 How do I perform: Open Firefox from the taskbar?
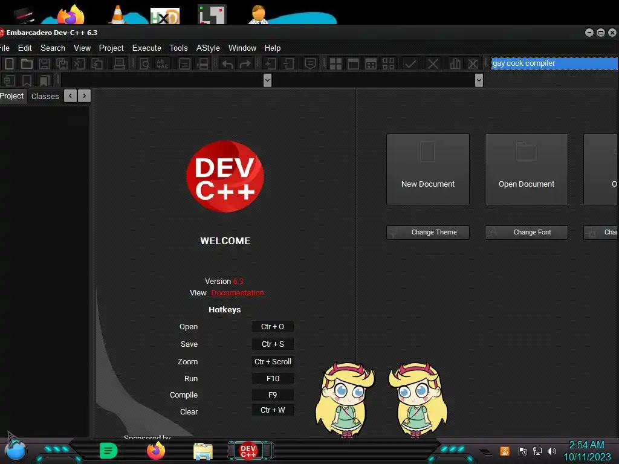point(156,451)
